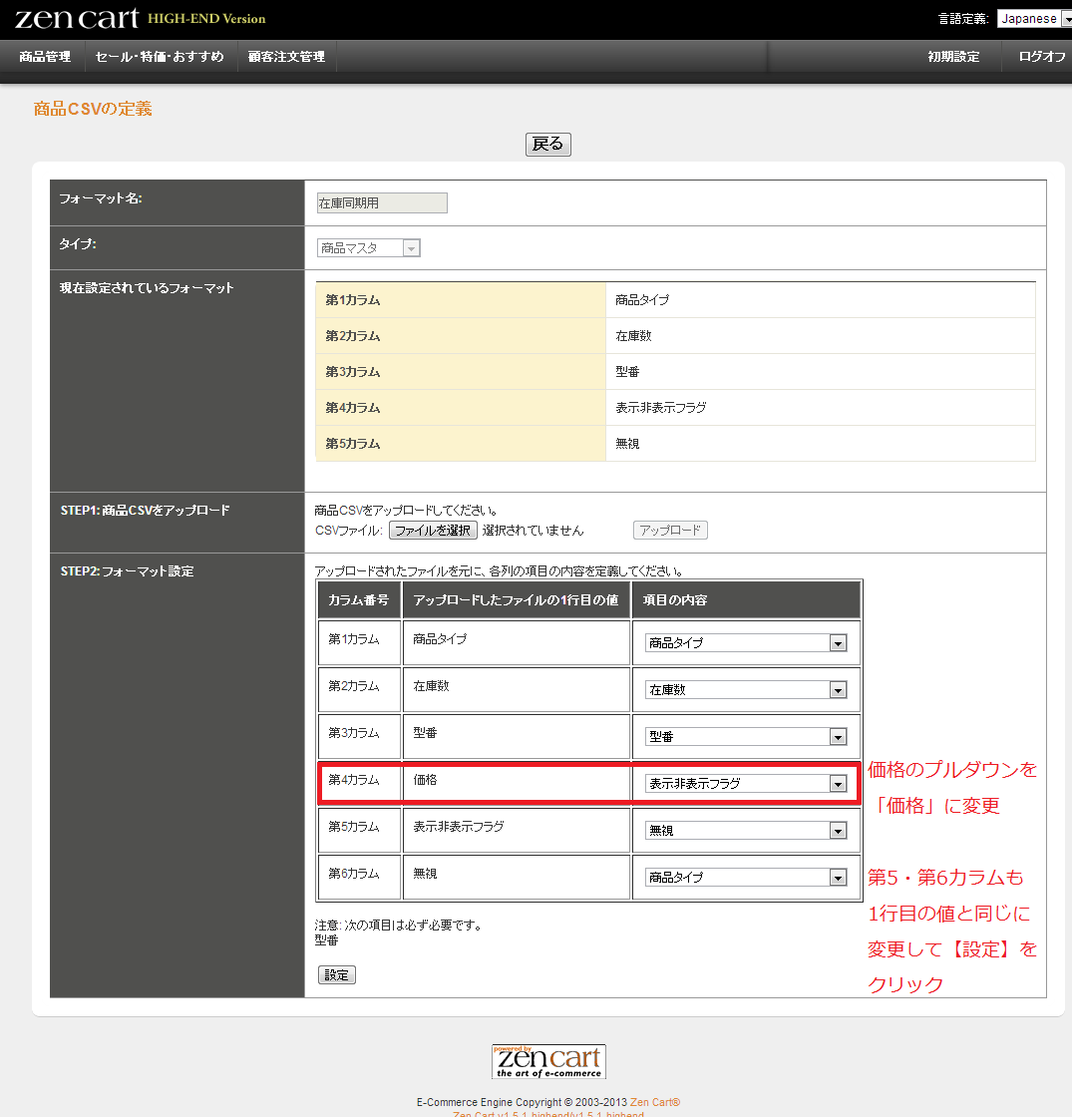The width and height of the screenshot is (1072, 1117).
Task: Open the 第2カラム 在庫数 dropdown
Action: [x=746, y=690]
